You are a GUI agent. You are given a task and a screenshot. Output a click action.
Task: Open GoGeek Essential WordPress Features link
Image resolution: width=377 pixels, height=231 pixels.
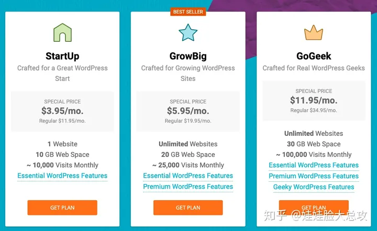(x=314, y=165)
